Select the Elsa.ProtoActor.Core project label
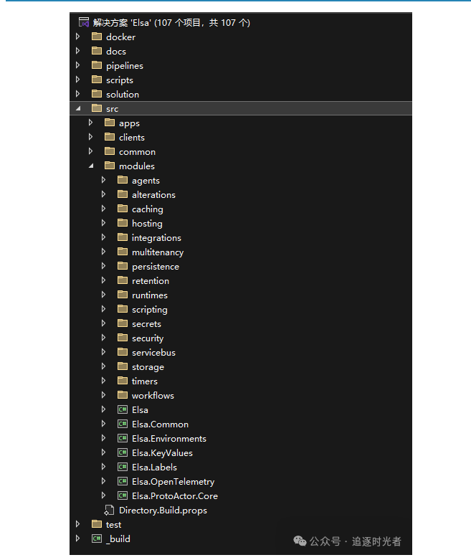Image resolution: width=471 pixels, height=560 pixels. [175, 495]
